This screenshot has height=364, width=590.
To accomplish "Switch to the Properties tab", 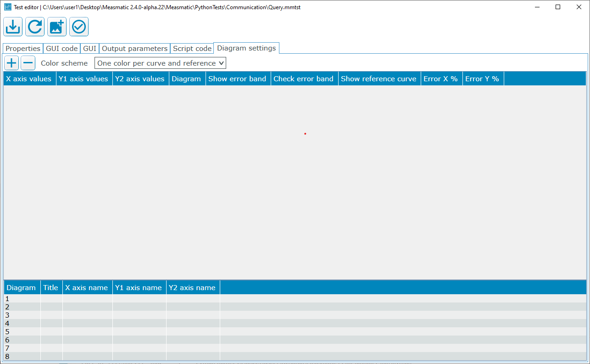I will 23,48.
